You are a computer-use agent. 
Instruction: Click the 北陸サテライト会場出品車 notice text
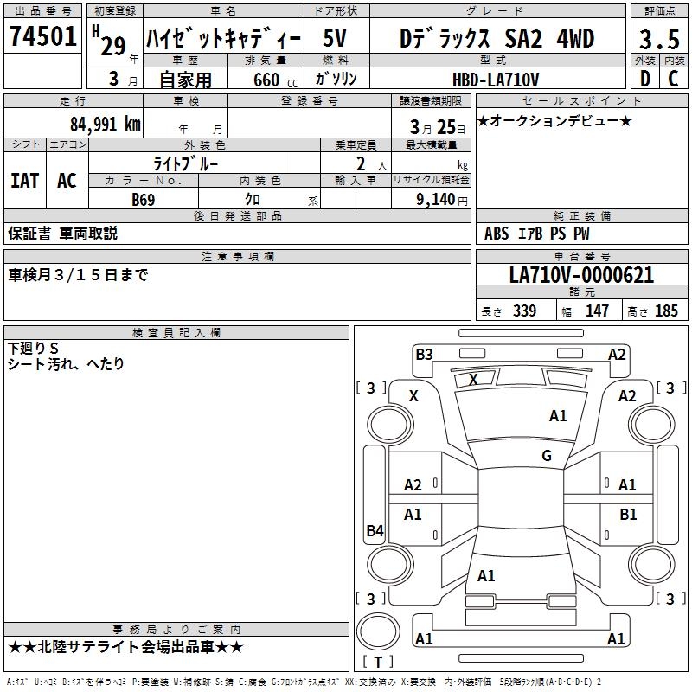tap(125, 647)
